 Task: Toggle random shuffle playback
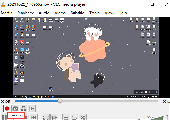(x=83, y=117)
